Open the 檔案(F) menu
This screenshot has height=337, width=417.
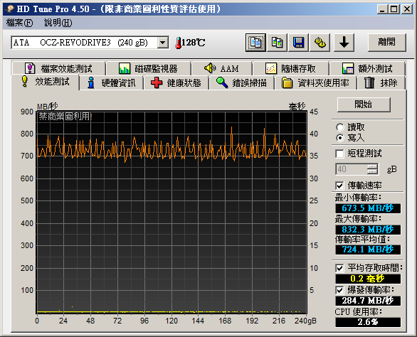pyautogui.click(x=19, y=23)
